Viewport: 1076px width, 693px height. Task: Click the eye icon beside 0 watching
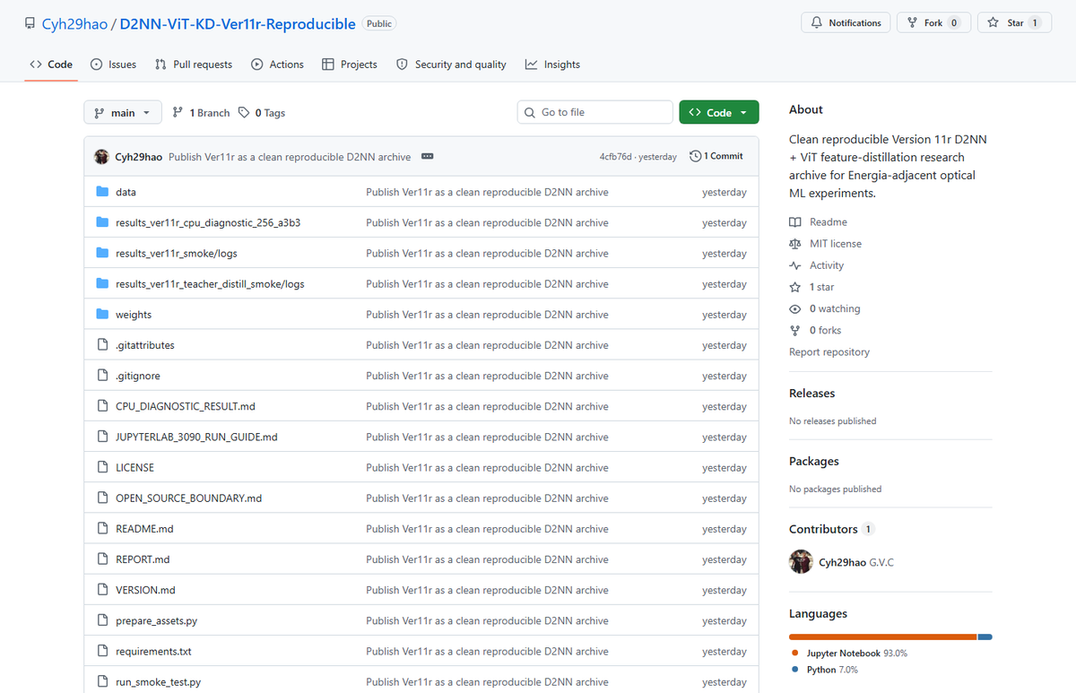coord(795,309)
